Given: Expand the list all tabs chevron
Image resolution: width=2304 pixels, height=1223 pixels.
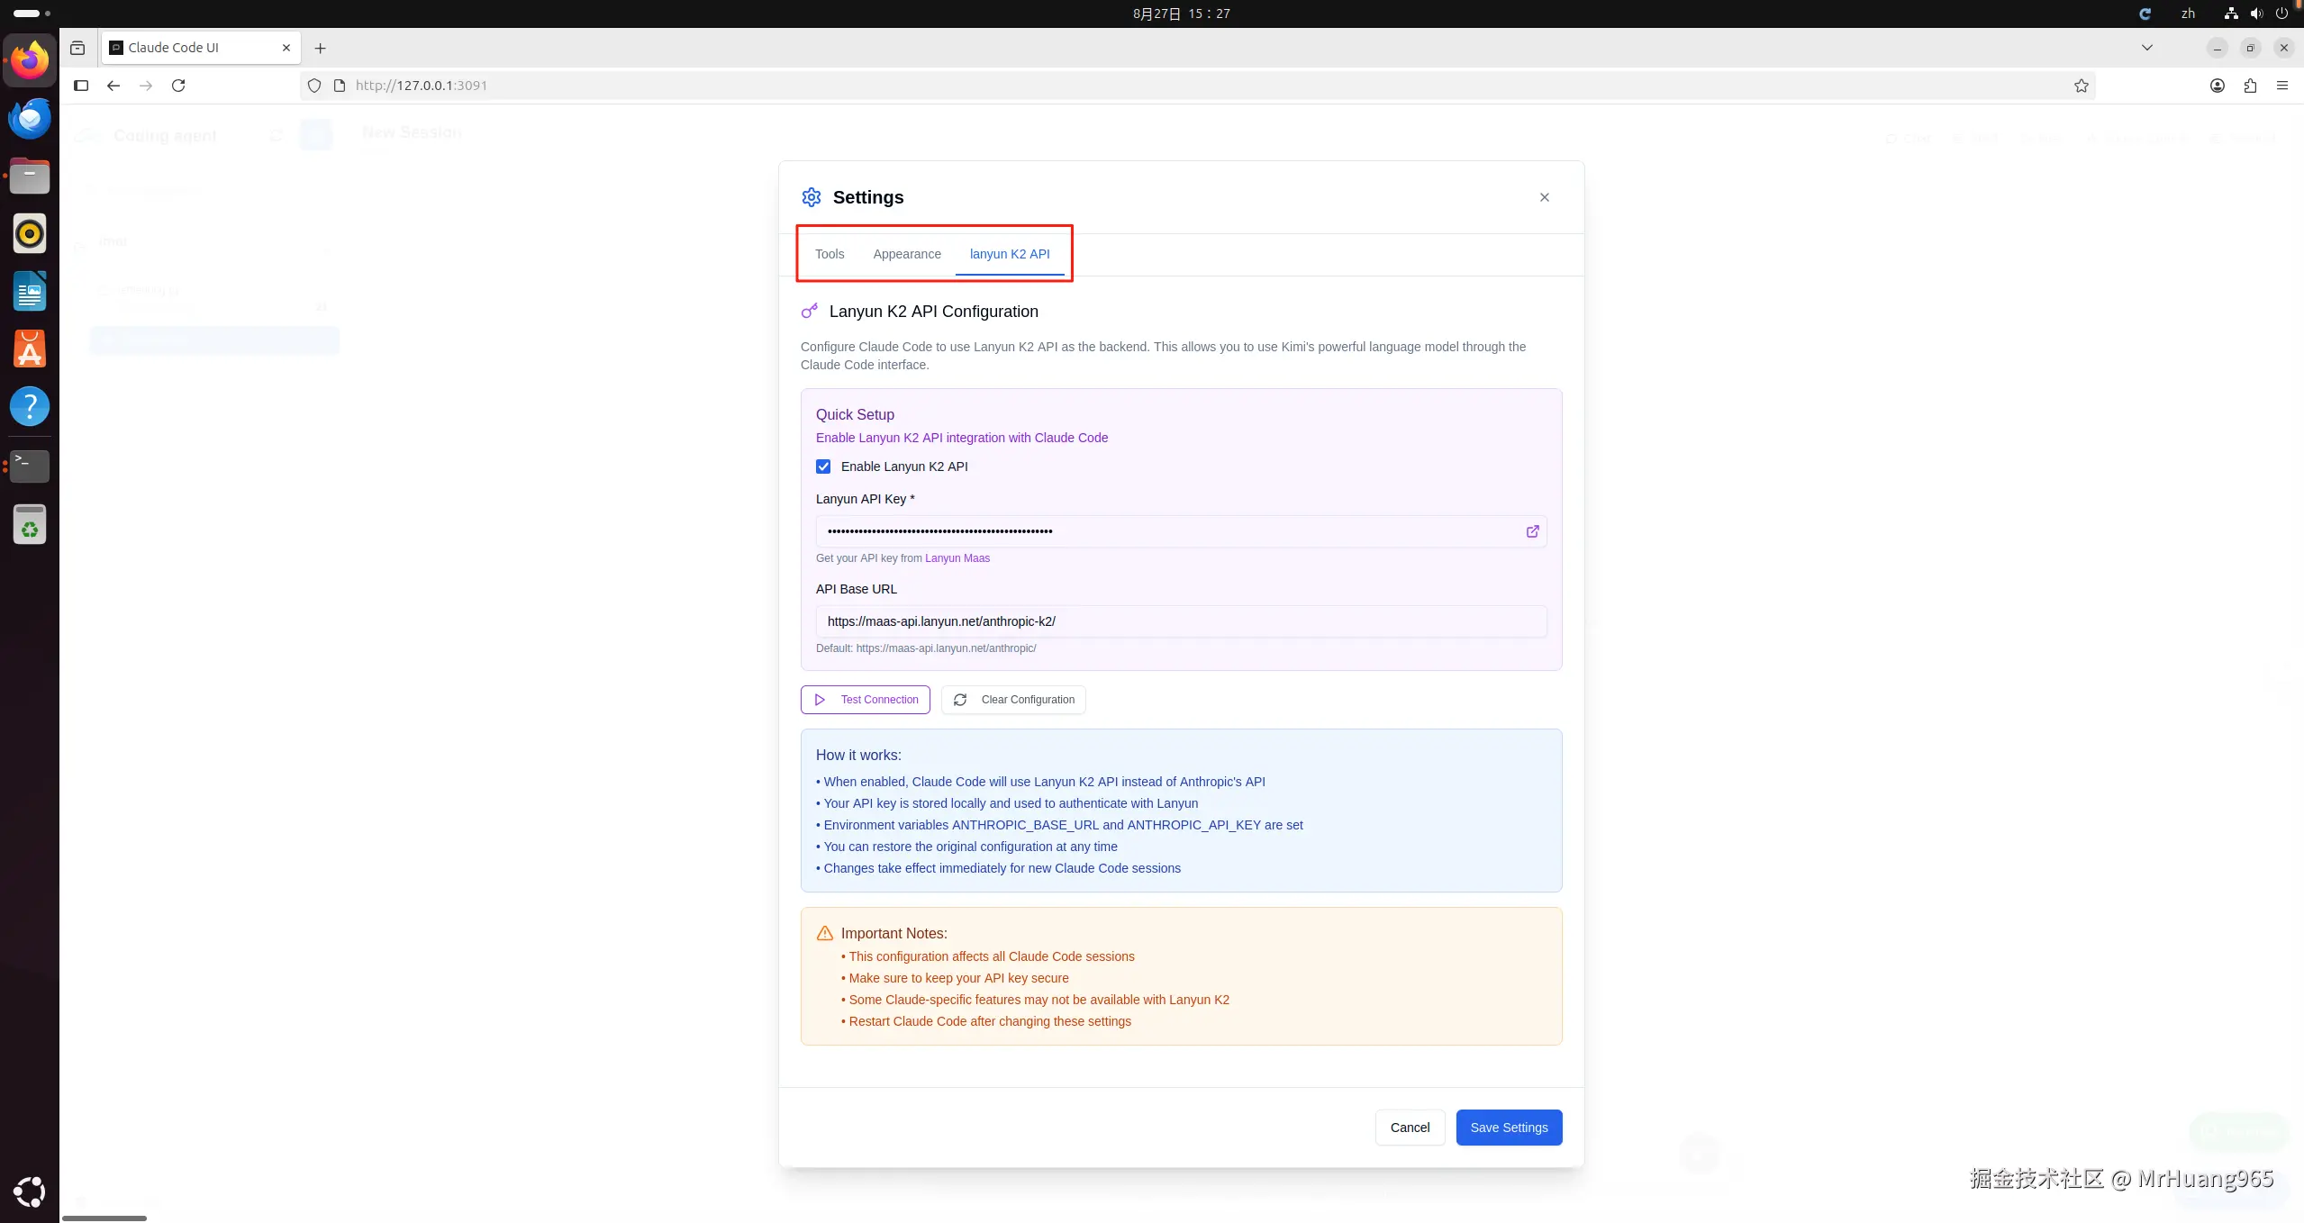Looking at the screenshot, I should [x=2146, y=48].
